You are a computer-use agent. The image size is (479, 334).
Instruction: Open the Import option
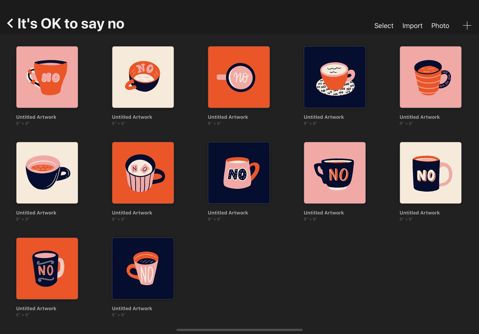[x=412, y=26]
